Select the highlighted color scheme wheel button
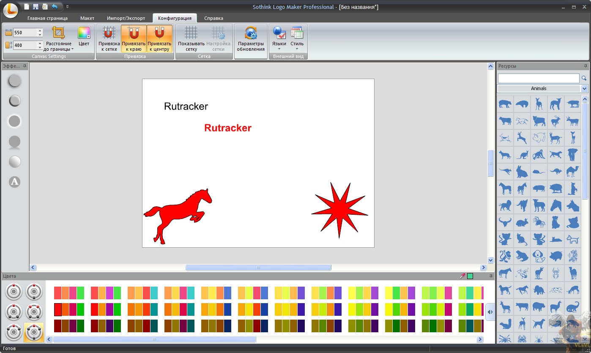591x353 pixels. point(34,332)
